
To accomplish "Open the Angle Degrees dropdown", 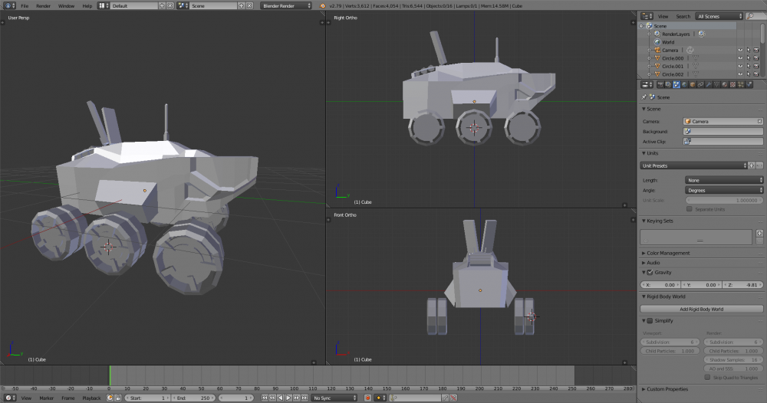I will coord(724,191).
